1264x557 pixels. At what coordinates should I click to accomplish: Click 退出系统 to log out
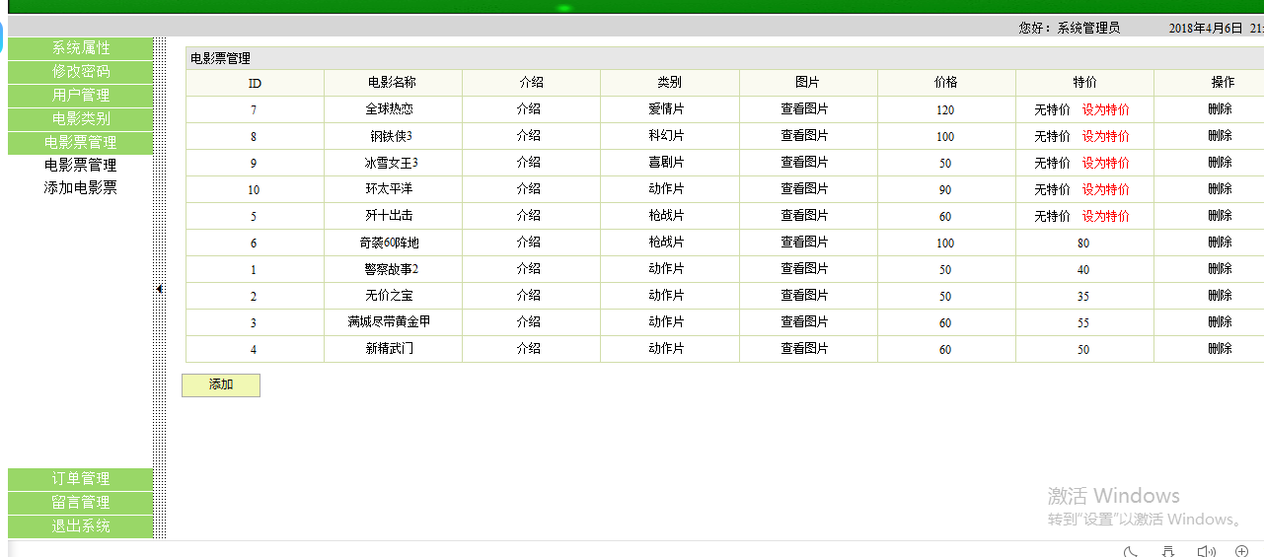pyautogui.click(x=81, y=526)
